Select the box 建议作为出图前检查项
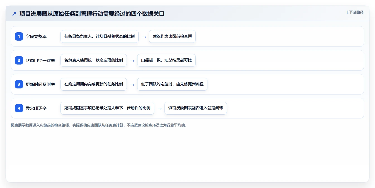The width and height of the screenshot is (375, 188). (172, 36)
